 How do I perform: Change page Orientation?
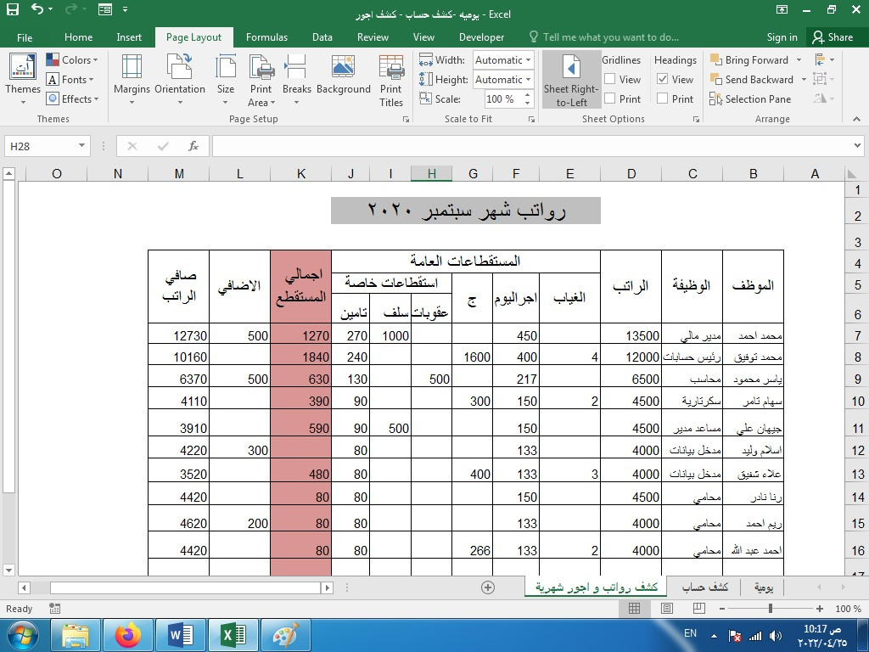179,79
